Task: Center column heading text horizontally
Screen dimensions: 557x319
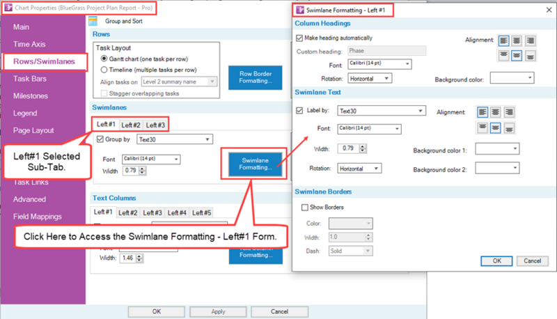Action: (517, 40)
